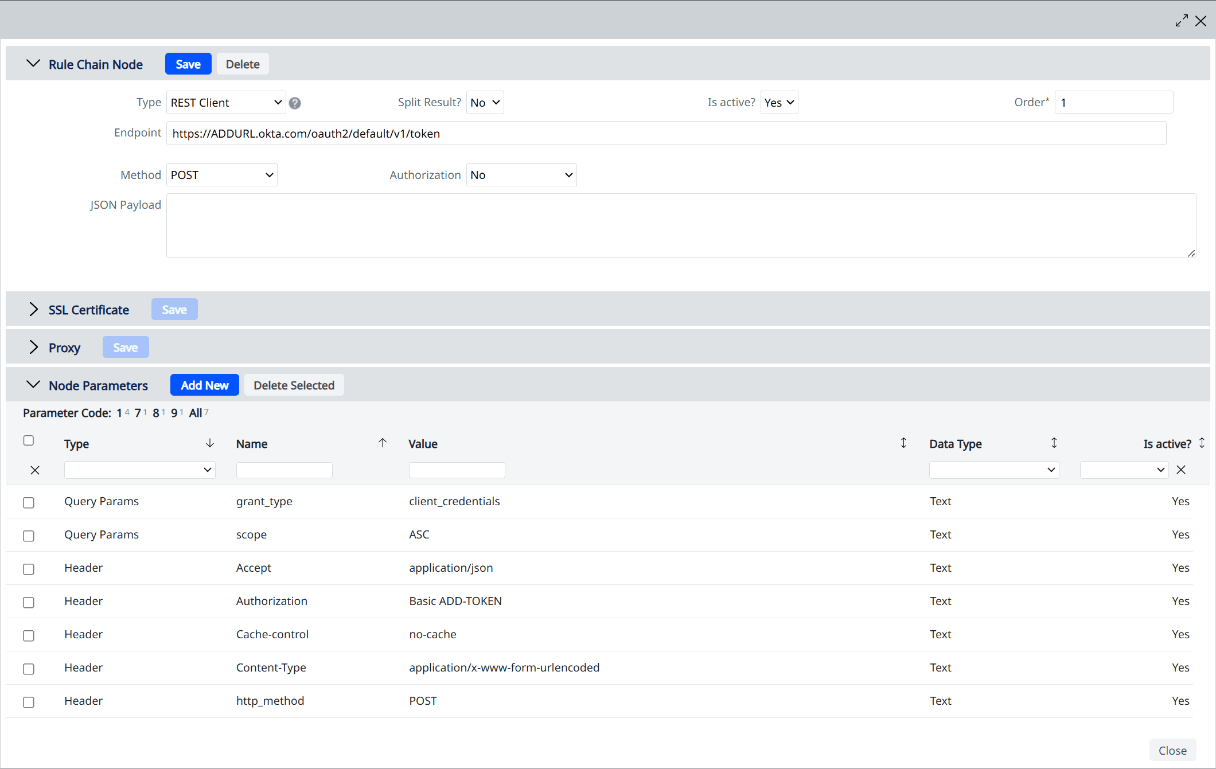Click the Value filter input
Image resolution: width=1216 pixels, height=769 pixels.
[x=457, y=470]
